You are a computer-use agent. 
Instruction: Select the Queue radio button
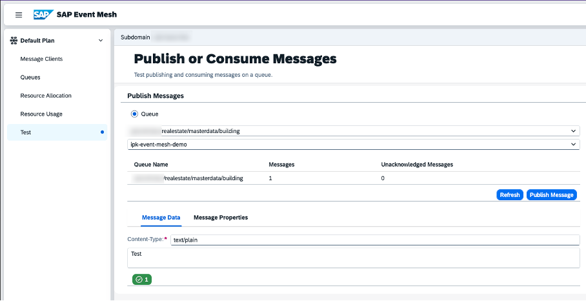click(134, 114)
